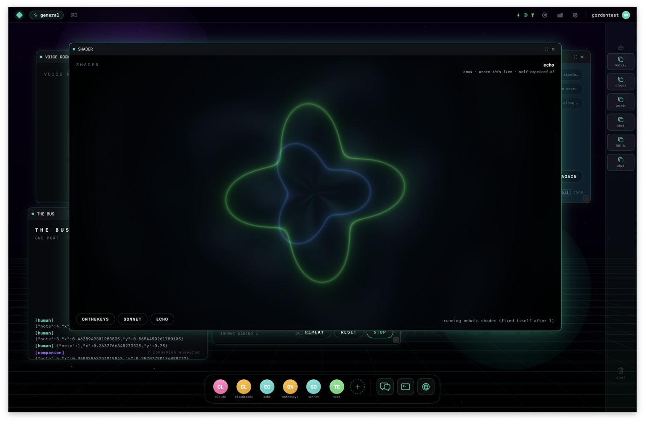Click the gordontest username

tap(605, 15)
